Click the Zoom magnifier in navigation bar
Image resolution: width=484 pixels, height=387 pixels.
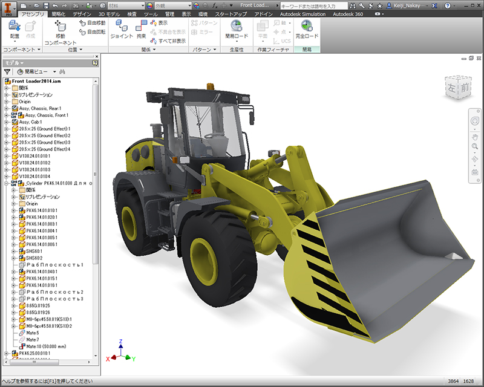(475, 147)
